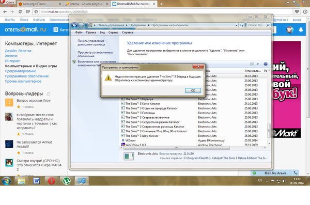Open Дизайн, Верстка category

[x=18, y=51]
